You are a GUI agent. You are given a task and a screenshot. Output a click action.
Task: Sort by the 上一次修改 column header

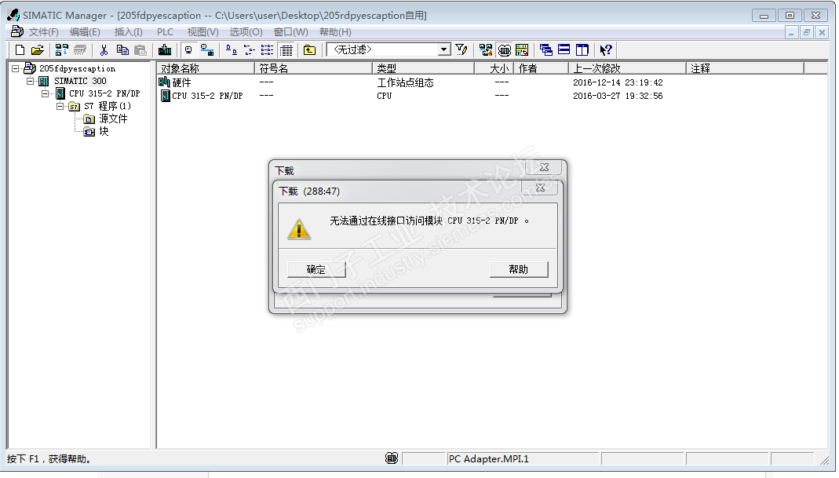[627, 68]
